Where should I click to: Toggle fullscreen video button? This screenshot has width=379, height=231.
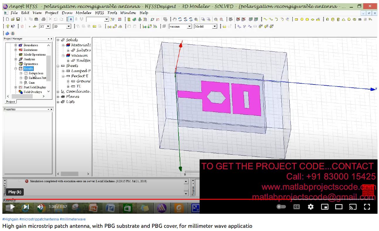(367, 207)
